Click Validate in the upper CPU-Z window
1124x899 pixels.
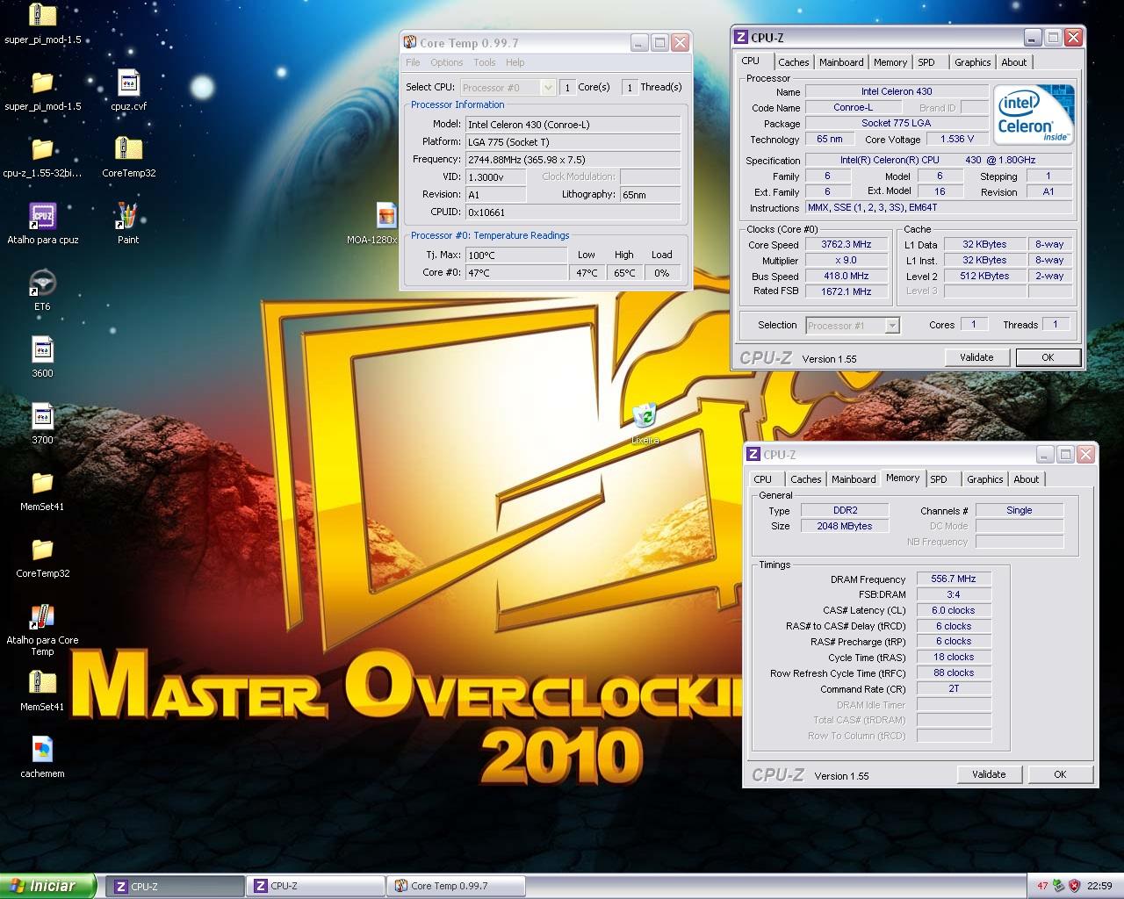pyautogui.click(x=976, y=357)
